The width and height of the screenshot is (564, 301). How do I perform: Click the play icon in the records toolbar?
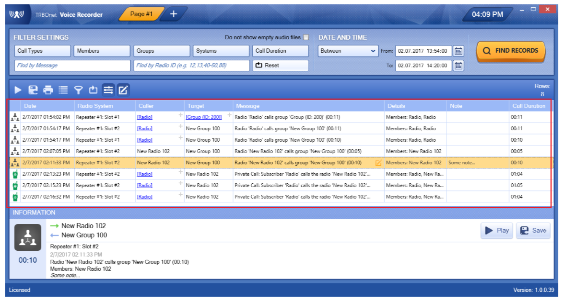click(18, 89)
